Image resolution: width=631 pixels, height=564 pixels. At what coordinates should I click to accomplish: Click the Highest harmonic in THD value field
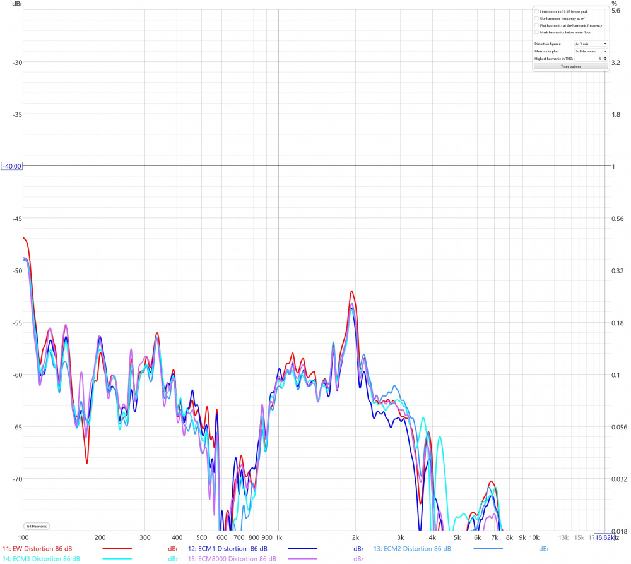pyautogui.click(x=588, y=58)
